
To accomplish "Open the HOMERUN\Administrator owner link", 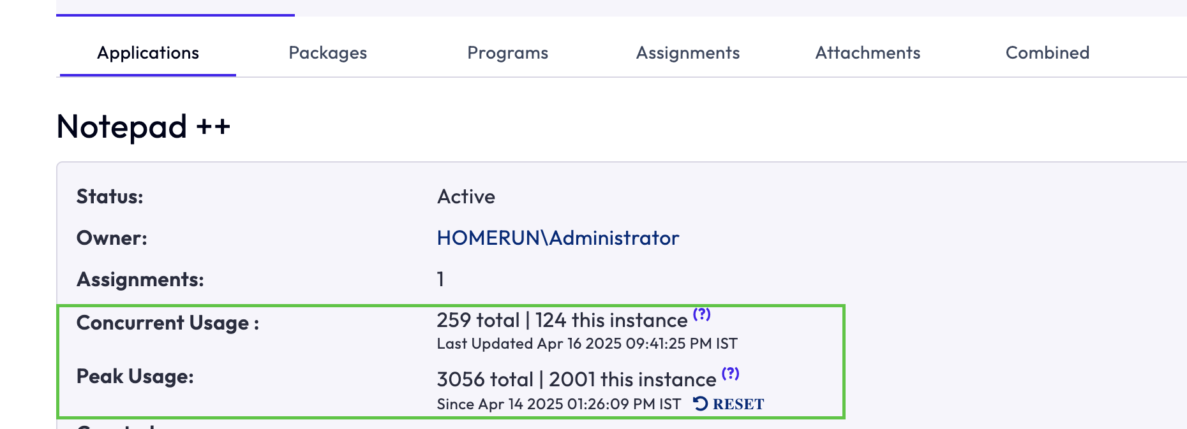I will pyautogui.click(x=558, y=238).
